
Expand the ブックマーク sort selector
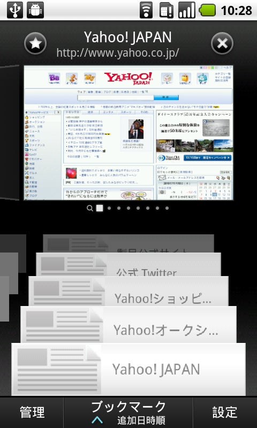click(128, 412)
